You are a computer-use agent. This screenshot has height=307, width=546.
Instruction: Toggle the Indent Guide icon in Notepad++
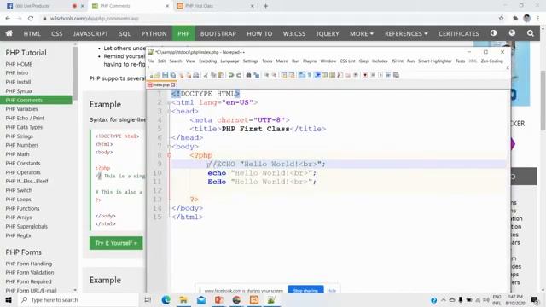click(317, 75)
